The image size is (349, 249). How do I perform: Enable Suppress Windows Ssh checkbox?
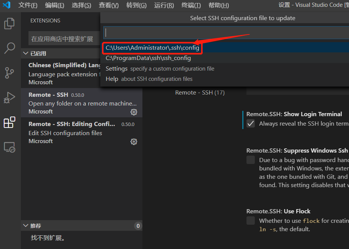[251, 160]
